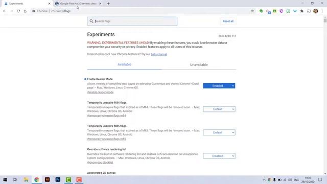Open Task View on the taskbar
Viewport: 327px width, 184px height.
[x=15, y=179]
